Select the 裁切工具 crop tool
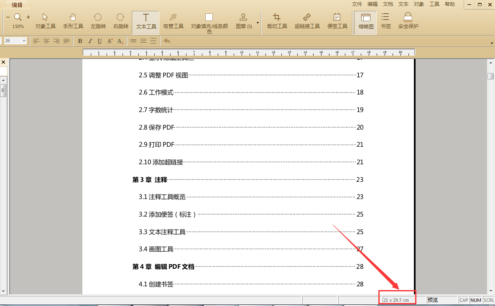Viewport: 495px width, 306px height. click(277, 21)
